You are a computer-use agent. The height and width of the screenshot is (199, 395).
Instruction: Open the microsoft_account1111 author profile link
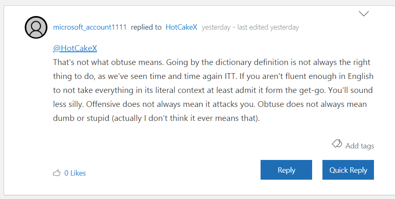tap(90, 27)
